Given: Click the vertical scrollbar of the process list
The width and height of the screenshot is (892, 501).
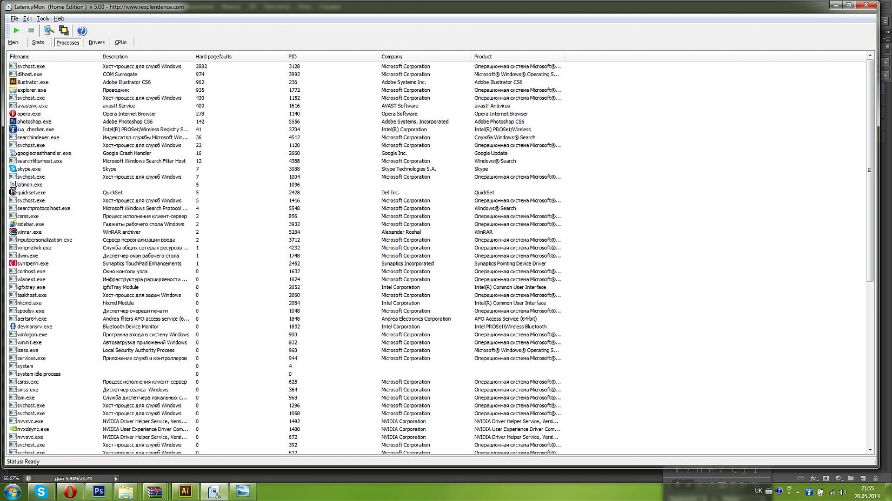Looking at the screenshot, I should click(x=870, y=170).
